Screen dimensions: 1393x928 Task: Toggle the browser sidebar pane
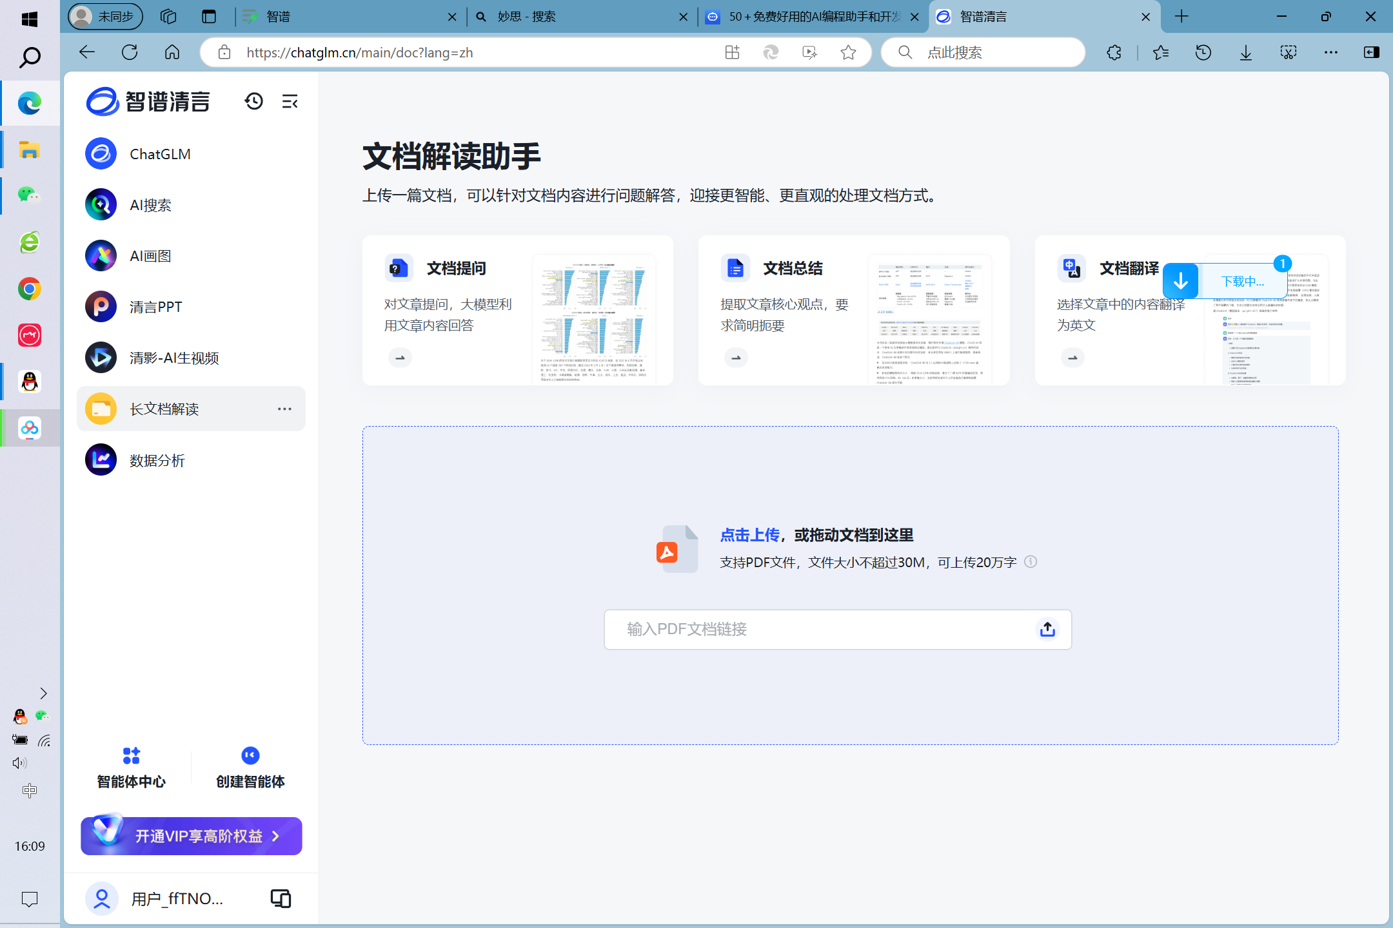(x=1372, y=52)
